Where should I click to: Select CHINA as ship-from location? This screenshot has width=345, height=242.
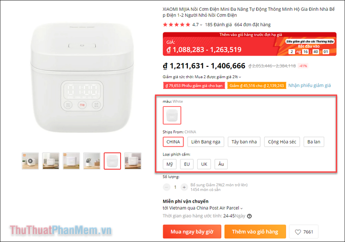point(173,142)
